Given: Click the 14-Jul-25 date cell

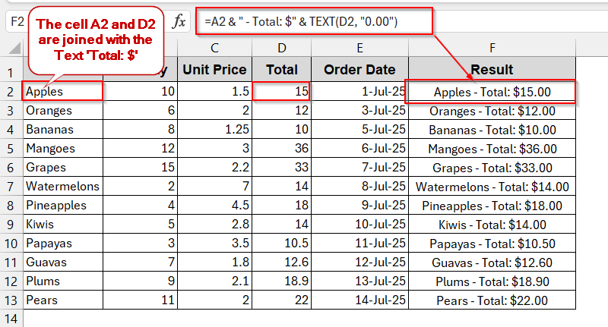Looking at the screenshot, I should [x=359, y=300].
